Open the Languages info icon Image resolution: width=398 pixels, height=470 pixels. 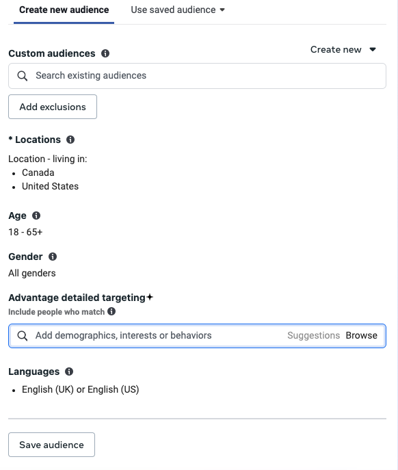(x=69, y=371)
